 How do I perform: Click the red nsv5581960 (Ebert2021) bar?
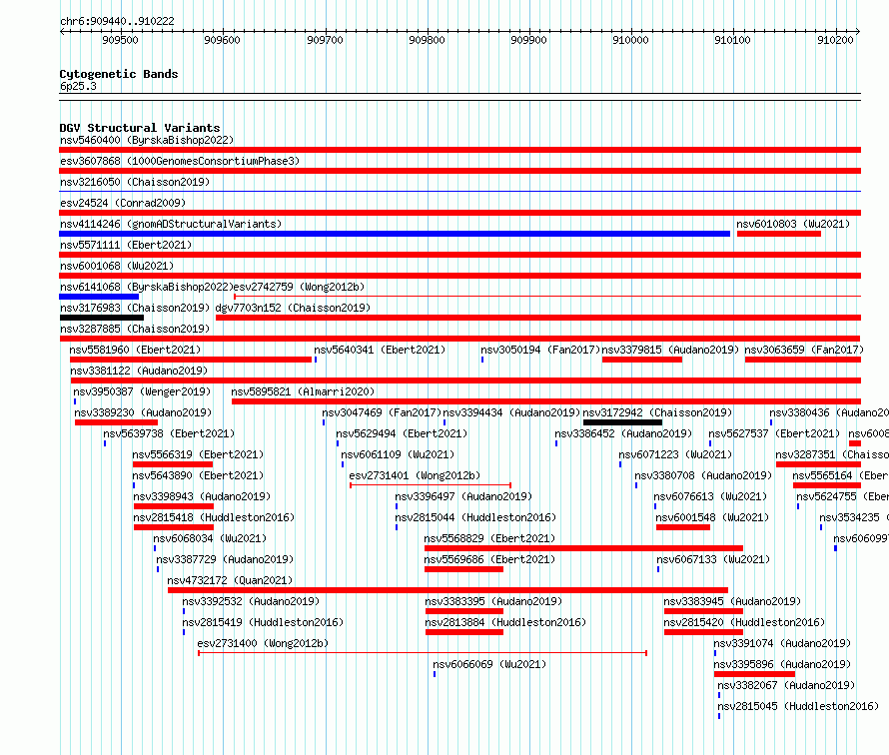click(191, 360)
